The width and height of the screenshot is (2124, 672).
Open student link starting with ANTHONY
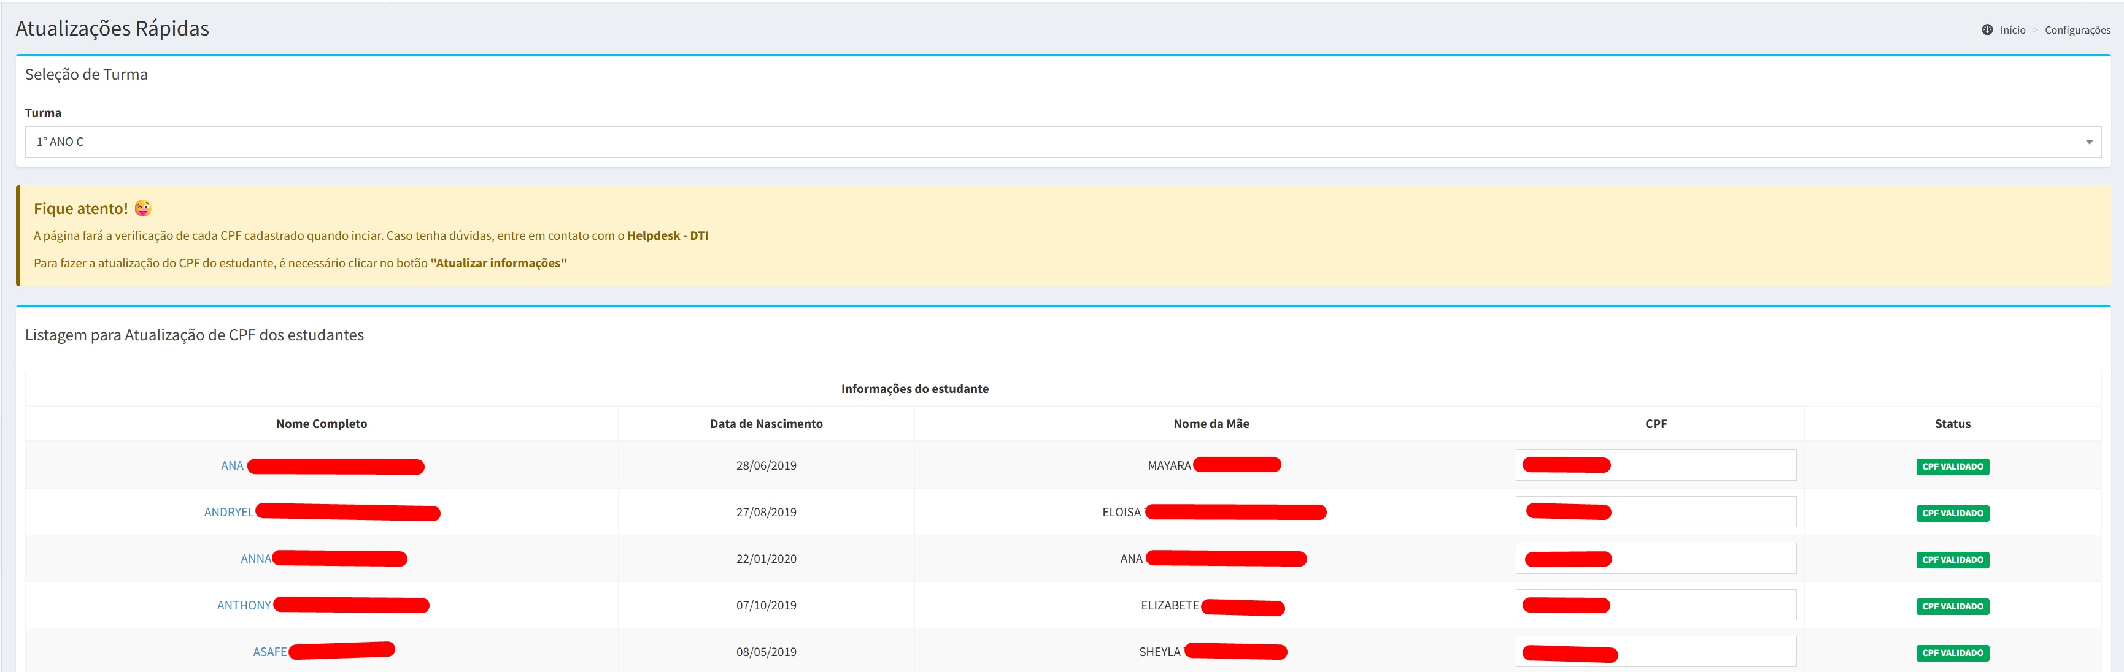tap(243, 605)
